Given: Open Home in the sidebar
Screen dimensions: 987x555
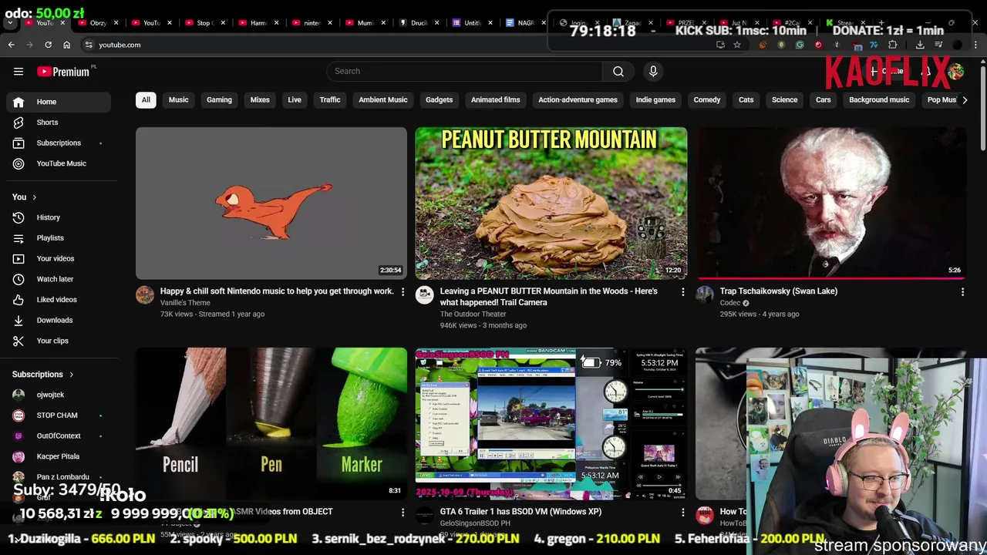Looking at the screenshot, I should pyautogui.click(x=59, y=102).
